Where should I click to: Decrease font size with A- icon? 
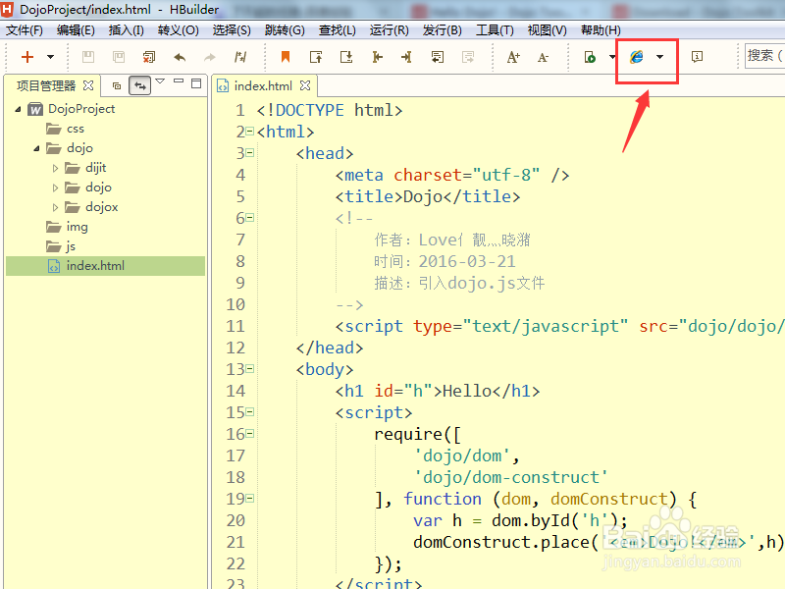click(x=544, y=57)
